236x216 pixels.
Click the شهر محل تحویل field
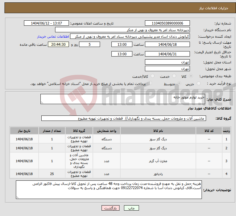tap(167, 69)
